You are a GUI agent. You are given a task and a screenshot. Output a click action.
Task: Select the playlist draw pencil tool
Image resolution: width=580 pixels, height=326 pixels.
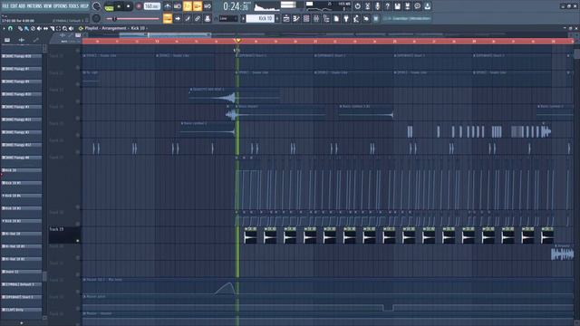[20, 28]
